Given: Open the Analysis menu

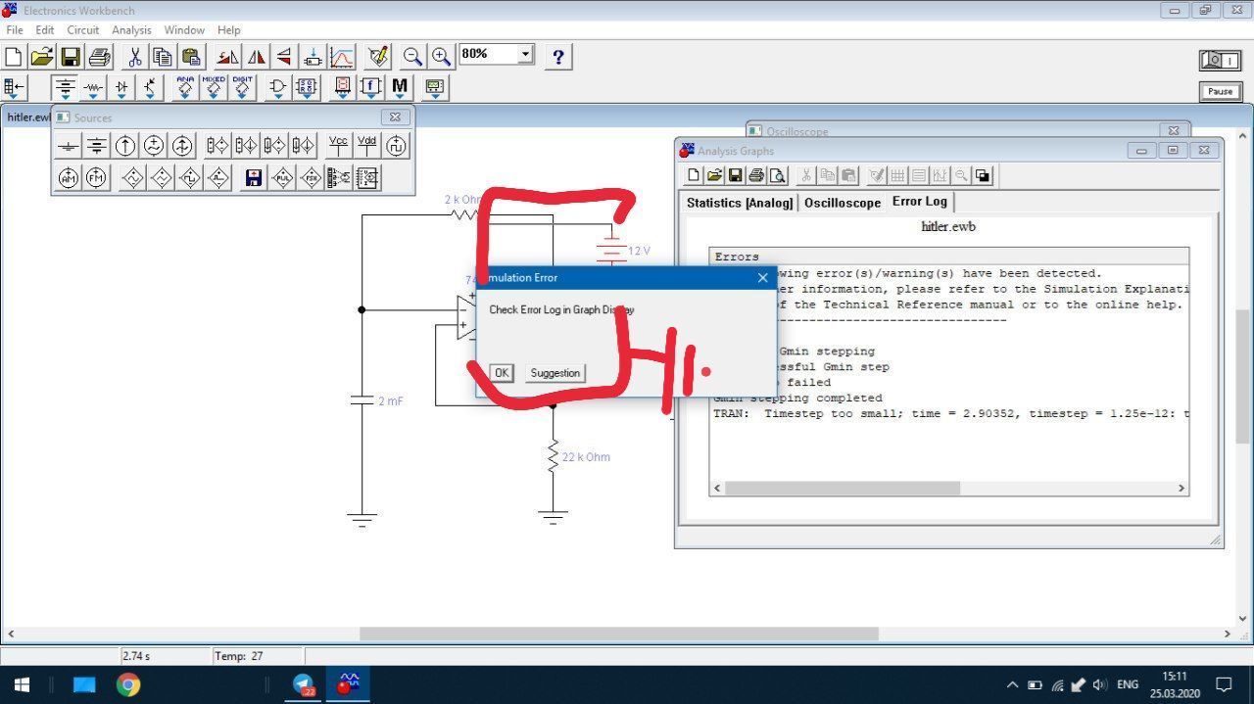Looking at the screenshot, I should tap(131, 30).
